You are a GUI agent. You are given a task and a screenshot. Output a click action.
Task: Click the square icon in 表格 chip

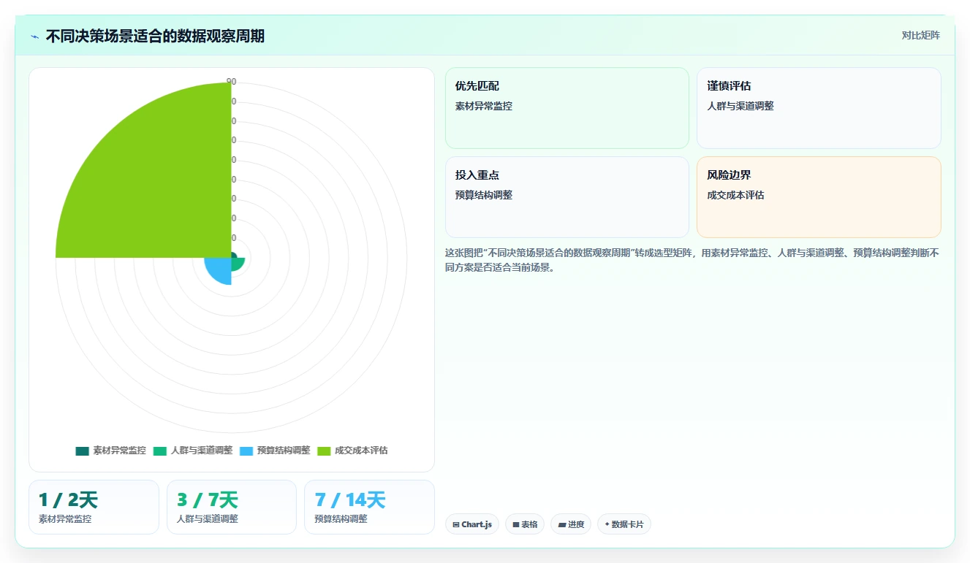tap(516, 524)
